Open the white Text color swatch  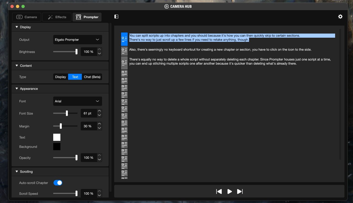point(57,137)
